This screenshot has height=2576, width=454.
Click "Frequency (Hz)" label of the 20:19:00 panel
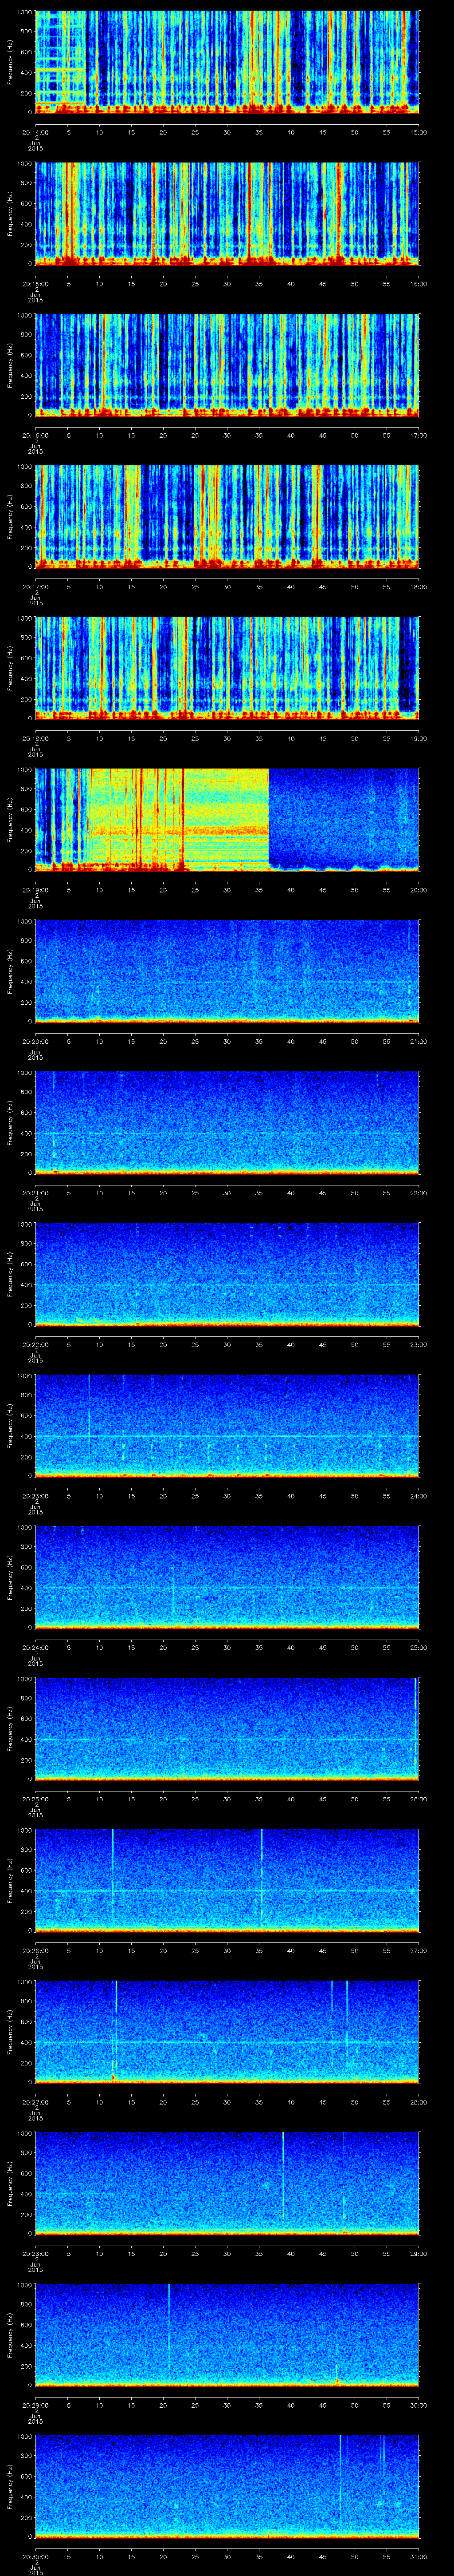[x=10, y=820]
